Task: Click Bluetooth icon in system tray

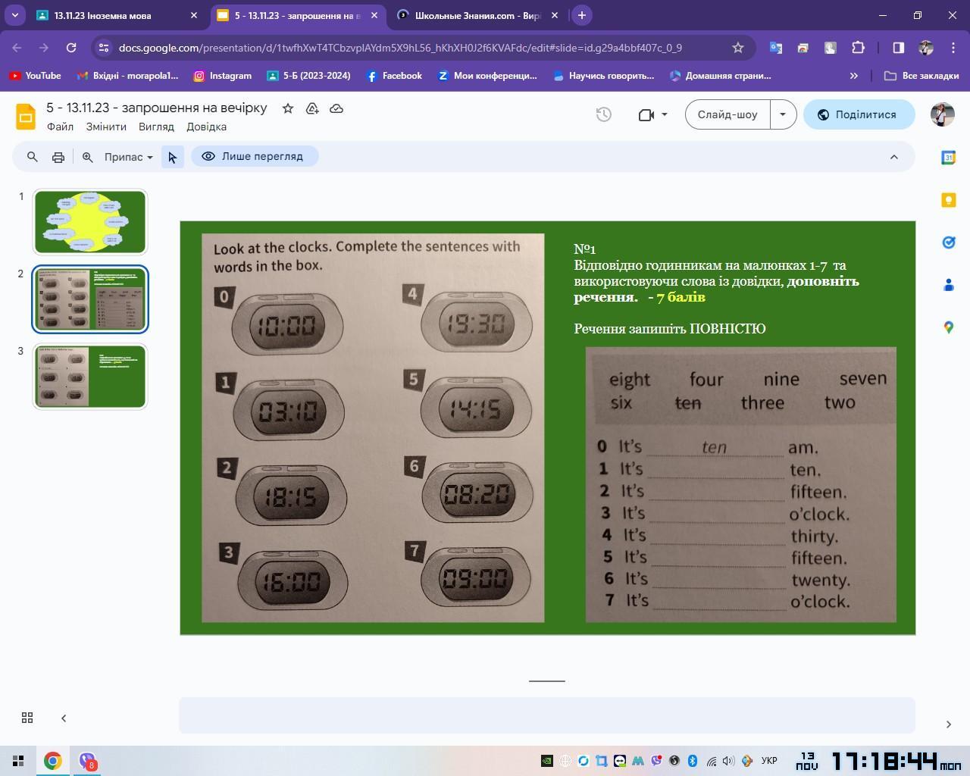Action: point(693,761)
